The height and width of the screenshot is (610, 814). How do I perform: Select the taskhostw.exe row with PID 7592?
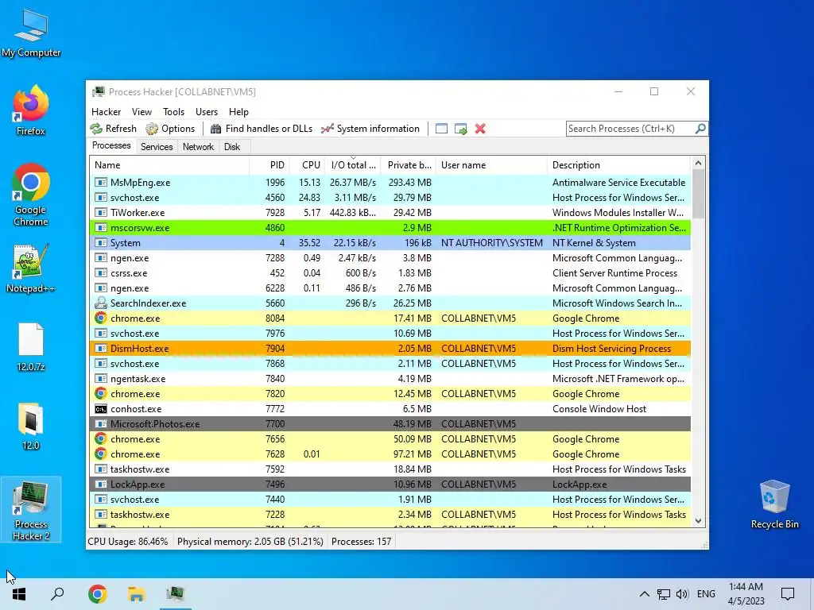point(390,469)
